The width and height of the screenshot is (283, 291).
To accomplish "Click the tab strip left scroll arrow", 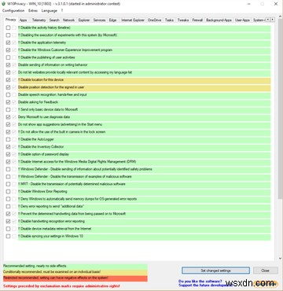I will pos(268,20).
